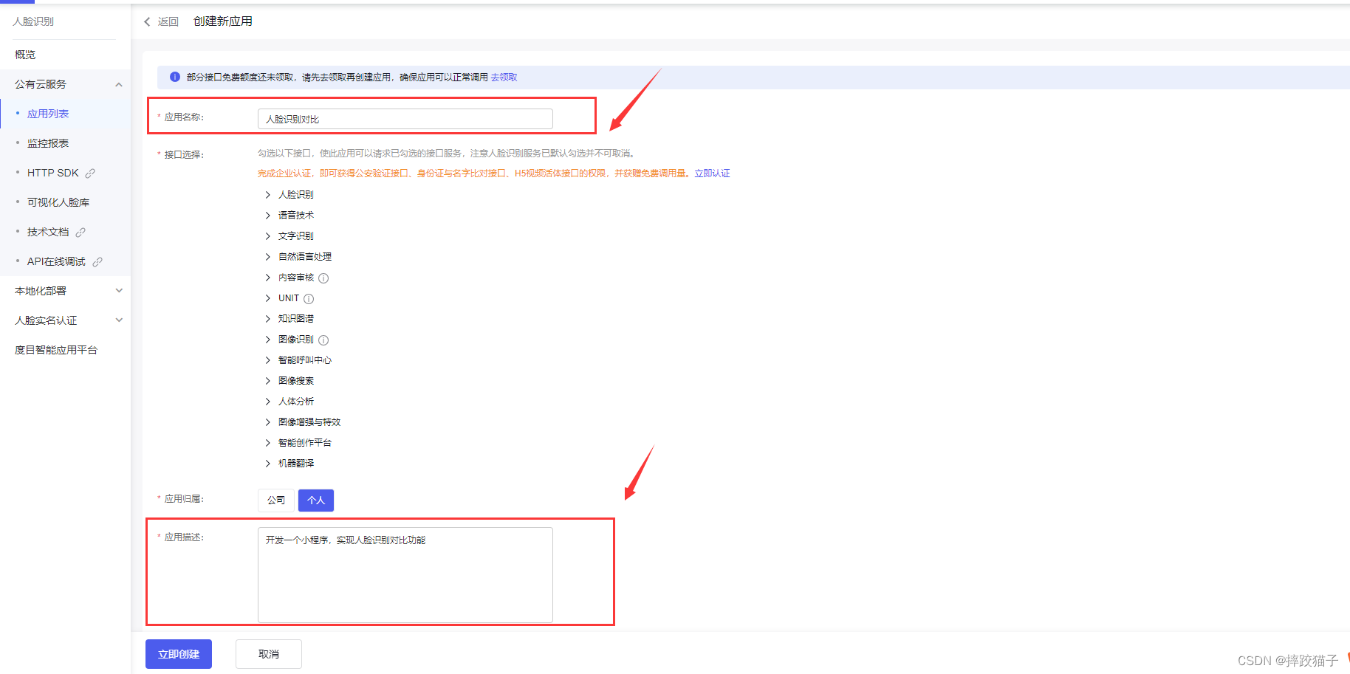Expand the 图像搜索 interface group
This screenshot has width=1350, height=674.
pos(267,381)
